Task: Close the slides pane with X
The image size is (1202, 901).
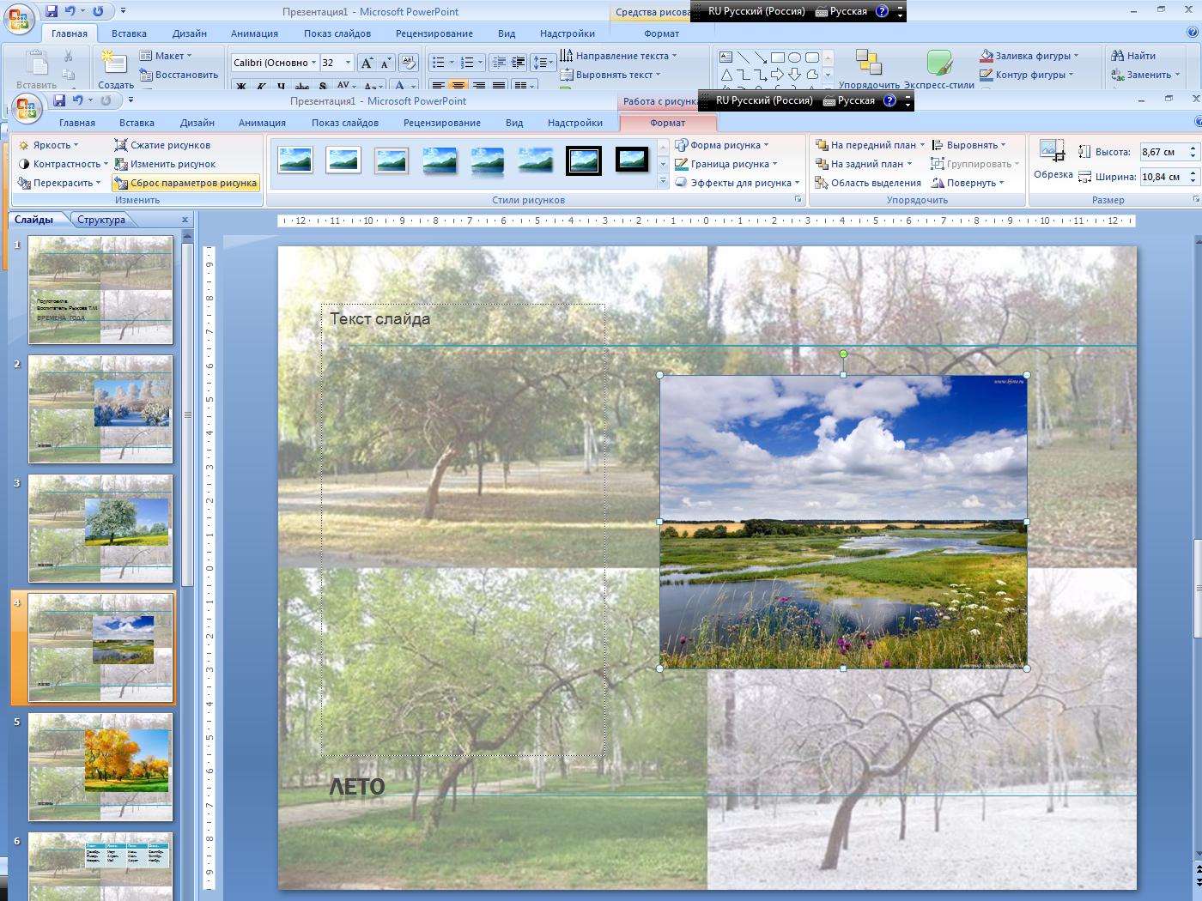Action: pyautogui.click(x=185, y=220)
